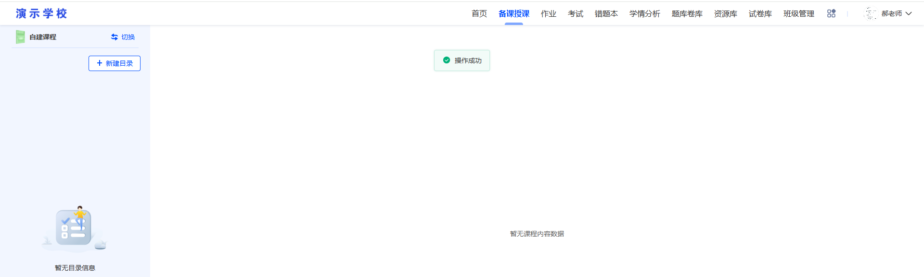
Task: Click the teacher avatar icon
Action: (x=870, y=13)
